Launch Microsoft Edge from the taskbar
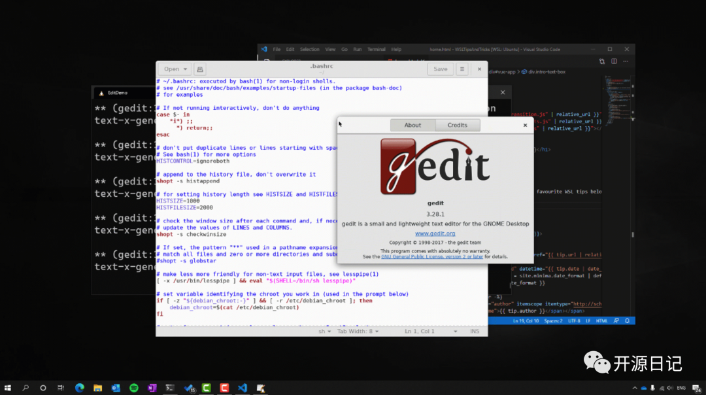706x395 pixels. pos(80,388)
